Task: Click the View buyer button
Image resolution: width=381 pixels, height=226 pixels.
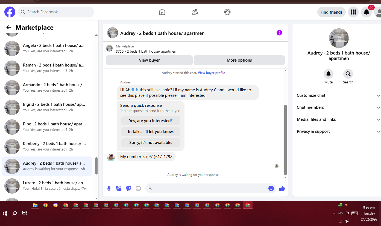Action: click(x=149, y=60)
